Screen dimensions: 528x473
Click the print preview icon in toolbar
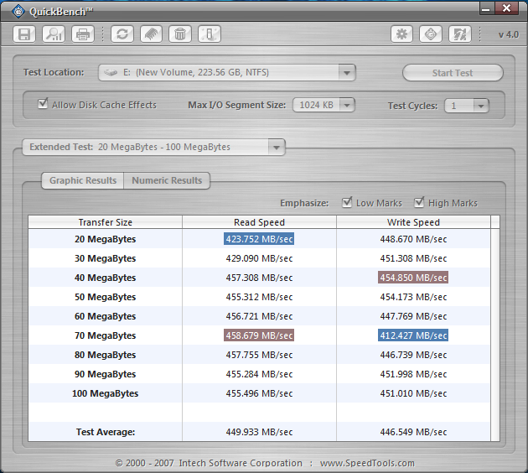tap(54, 34)
